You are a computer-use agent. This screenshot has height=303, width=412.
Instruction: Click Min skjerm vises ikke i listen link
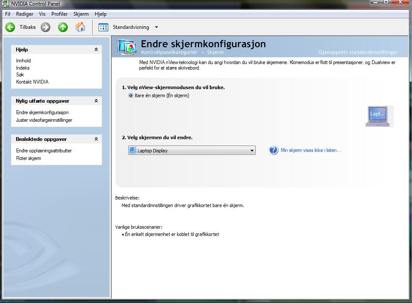[310, 150]
